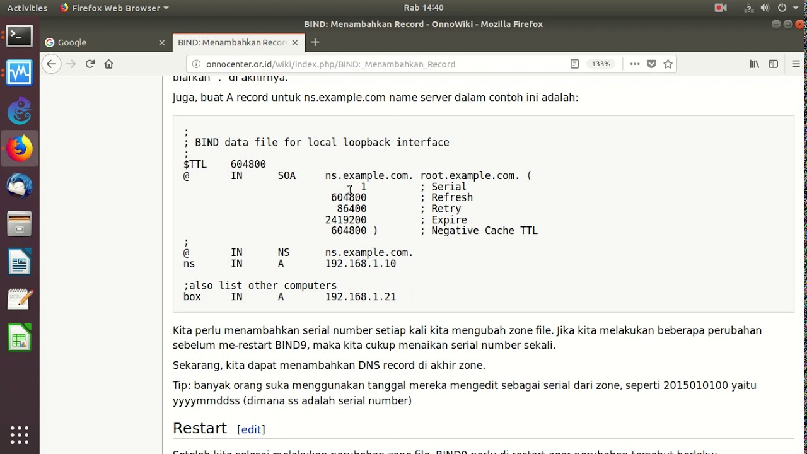Select the $TTL 604800 line
Screen dimensions: 807x454
coord(224,165)
